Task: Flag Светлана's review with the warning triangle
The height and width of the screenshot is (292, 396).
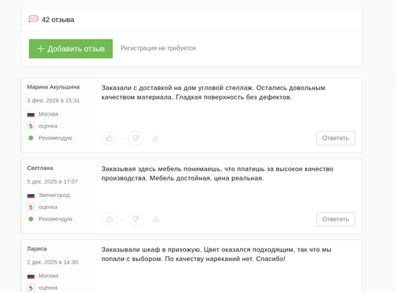Action: (x=155, y=219)
